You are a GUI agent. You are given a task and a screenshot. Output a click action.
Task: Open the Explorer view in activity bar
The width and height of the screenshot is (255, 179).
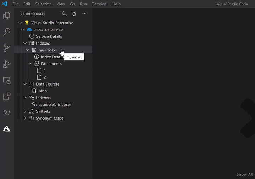pyautogui.click(x=7, y=16)
